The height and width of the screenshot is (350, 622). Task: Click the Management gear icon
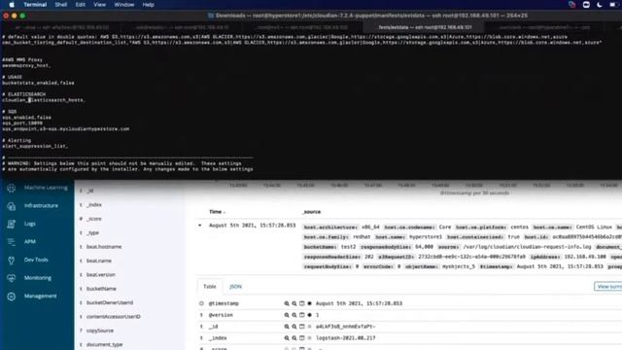[x=11, y=297]
